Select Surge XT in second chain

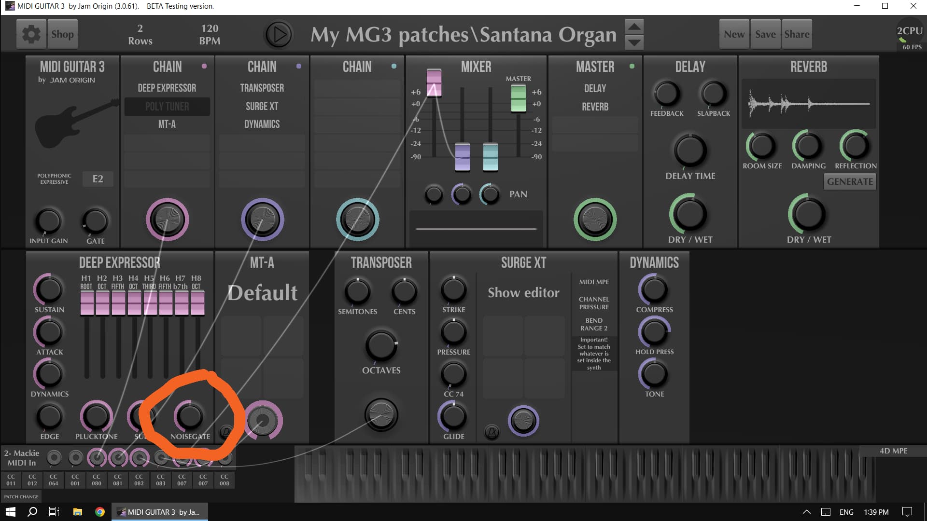tap(262, 106)
